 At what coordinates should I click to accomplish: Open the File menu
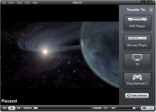pos(4,3)
